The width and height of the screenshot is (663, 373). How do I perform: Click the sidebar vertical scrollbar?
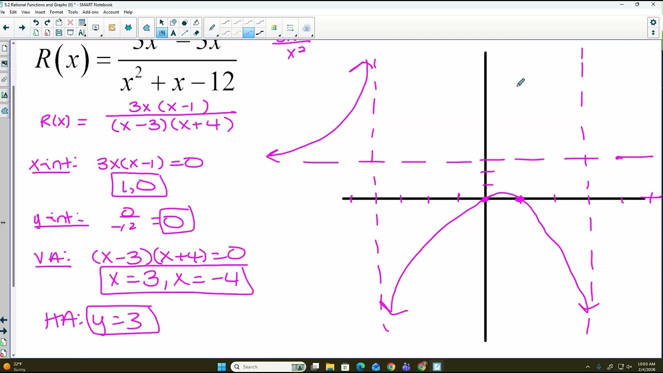(14, 187)
